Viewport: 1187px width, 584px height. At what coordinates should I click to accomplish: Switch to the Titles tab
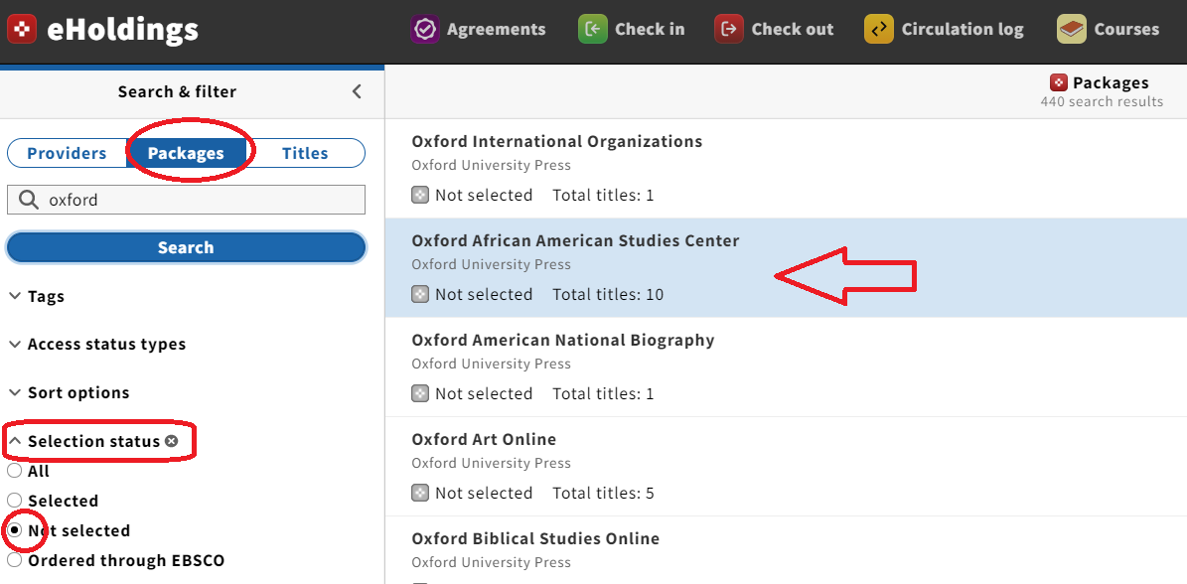[x=305, y=153]
